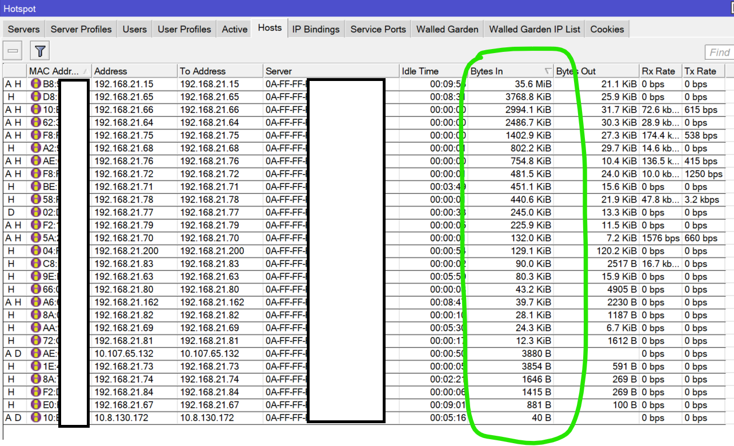The image size is (734, 446).
Task: Click host icon for row 192.168.21.66
Action: pyautogui.click(x=35, y=110)
